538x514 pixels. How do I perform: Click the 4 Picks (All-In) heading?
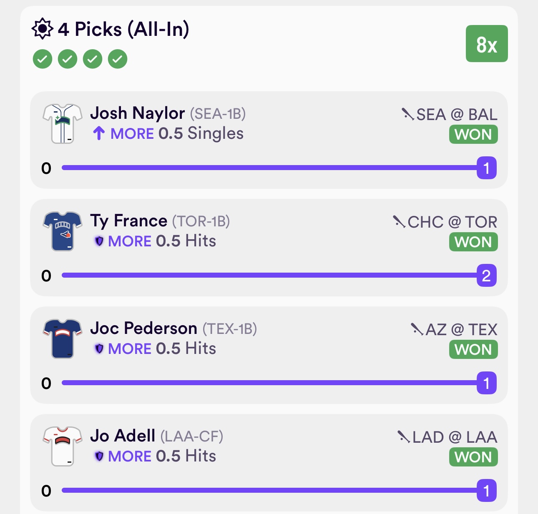123,29
